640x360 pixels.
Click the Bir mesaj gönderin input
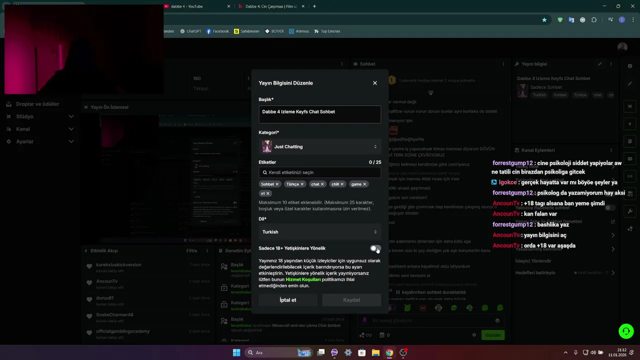(x=430, y=320)
